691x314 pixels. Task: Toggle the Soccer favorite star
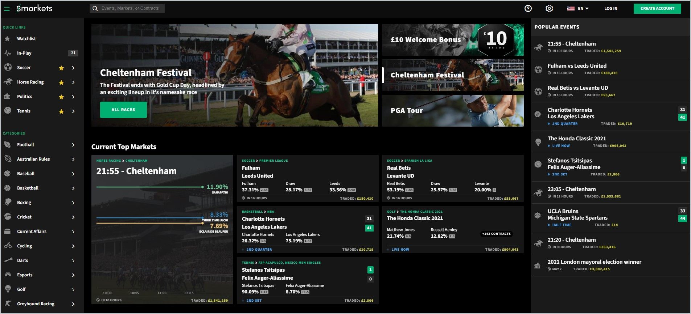[61, 68]
